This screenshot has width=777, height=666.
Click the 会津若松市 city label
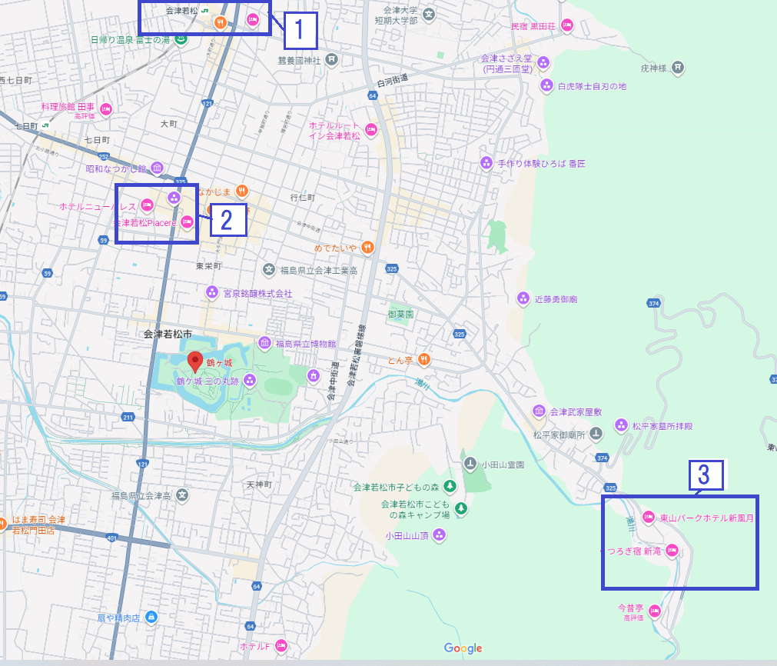[168, 335]
